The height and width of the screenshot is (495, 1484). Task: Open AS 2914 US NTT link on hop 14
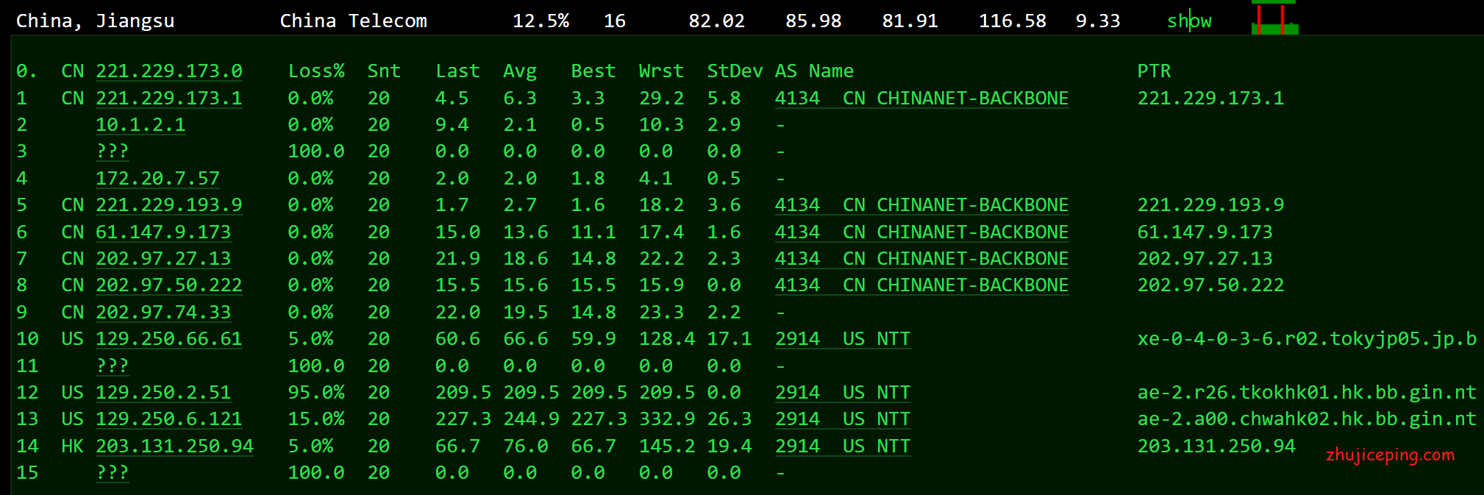(x=842, y=446)
